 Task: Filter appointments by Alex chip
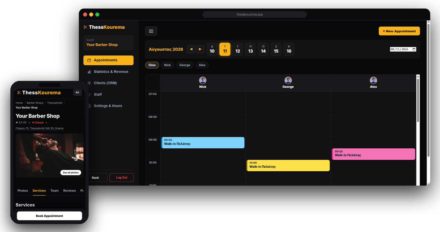pos(202,65)
